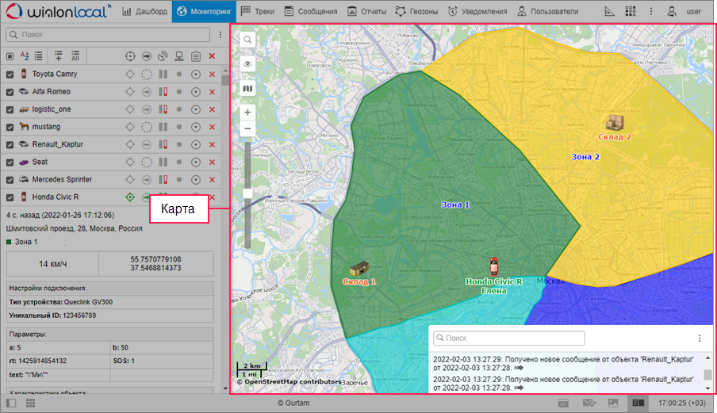Click the connection state column header icon

tap(179, 56)
